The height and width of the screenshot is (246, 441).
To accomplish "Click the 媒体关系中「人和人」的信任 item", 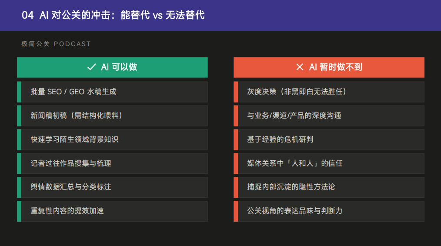I will point(295,163).
